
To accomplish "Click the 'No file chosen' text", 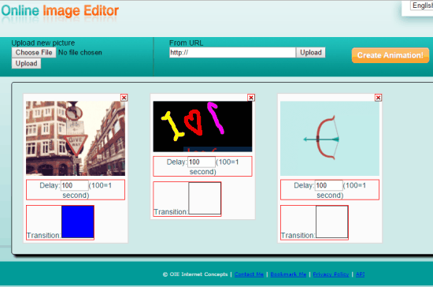I will (80, 53).
